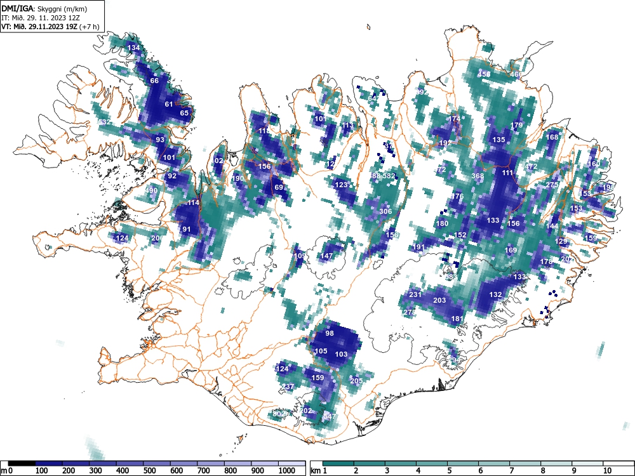Click the 'm 0' label of the legend
The height and width of the screenshot is (476, 635).
(x=7, y=471)
